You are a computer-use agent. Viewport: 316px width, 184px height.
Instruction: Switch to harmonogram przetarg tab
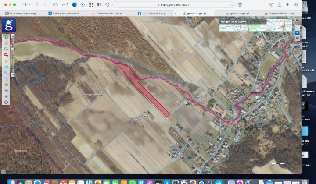[x=22, y=14]
